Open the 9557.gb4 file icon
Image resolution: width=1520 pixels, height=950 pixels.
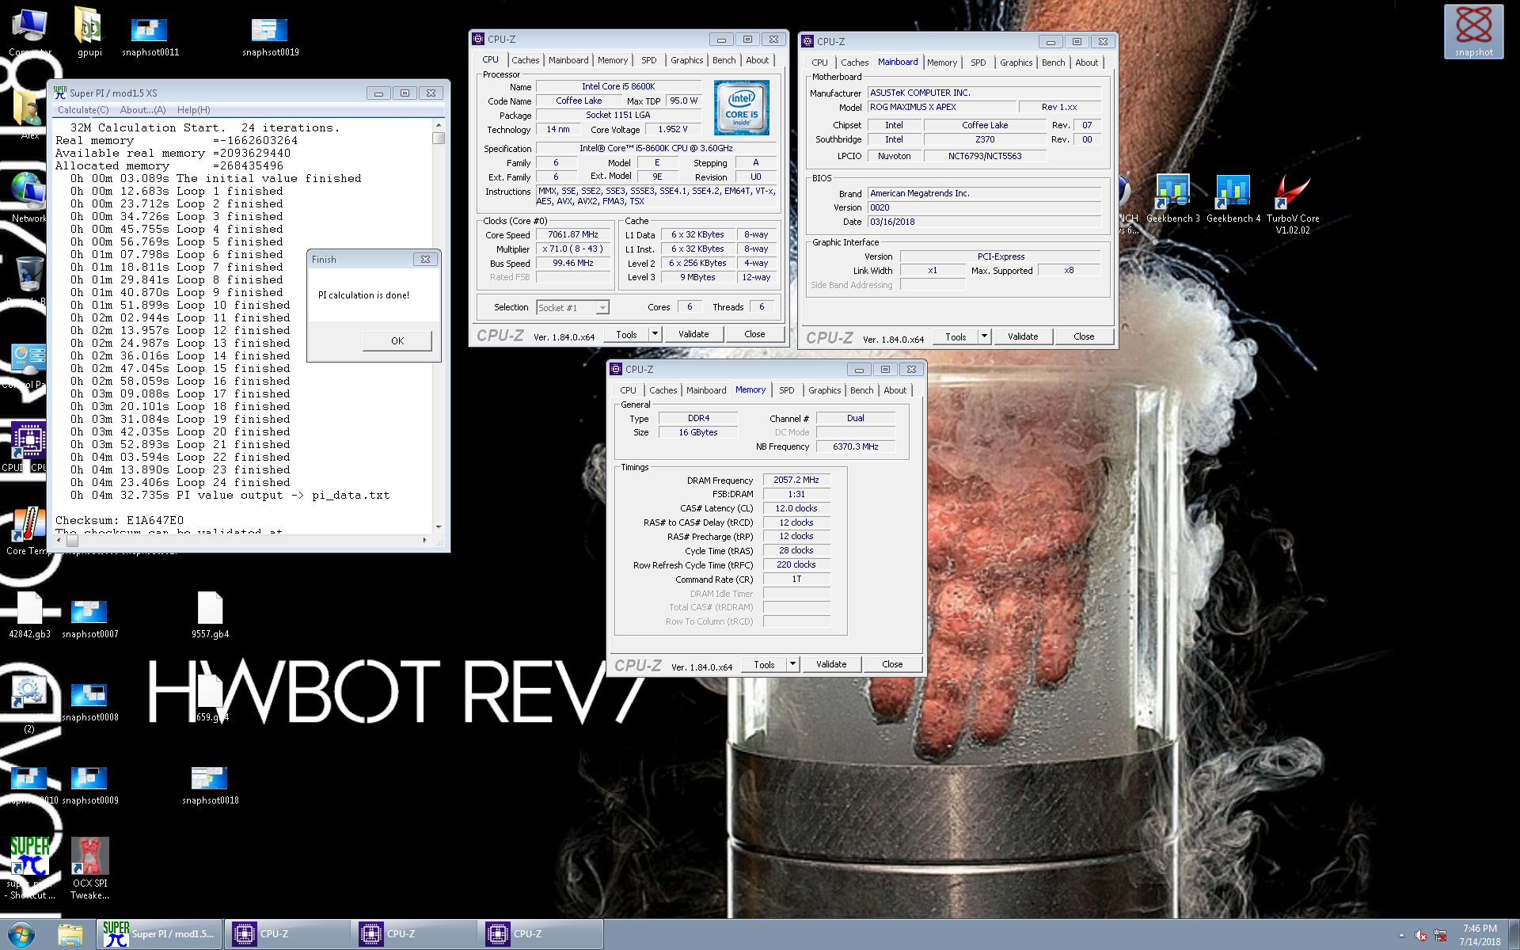coord(210,615)
